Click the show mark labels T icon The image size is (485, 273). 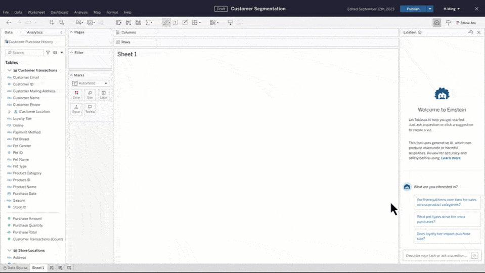point(175,22)
